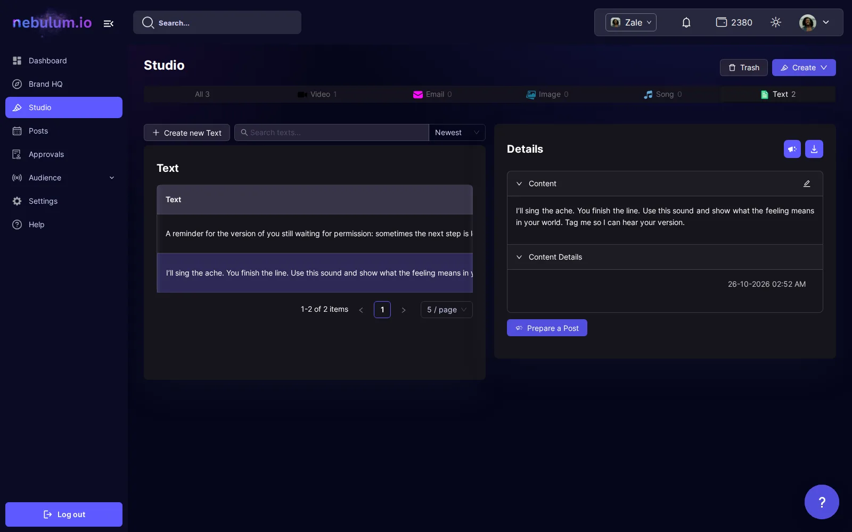Screen dimensions: 852x532
Task: Open Posts in the sidebar
Action: pos(64,131)
